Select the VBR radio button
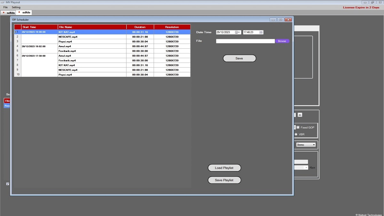The height and width of the screenshot is (216, 384). click(x=296, y=134)
